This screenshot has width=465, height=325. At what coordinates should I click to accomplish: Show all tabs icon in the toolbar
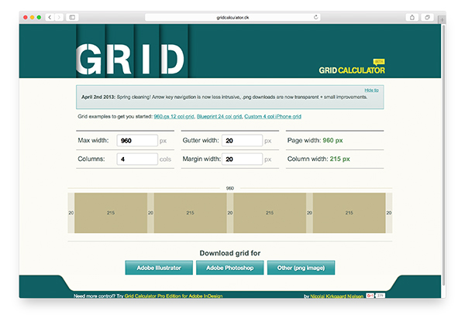pos(427,18)
